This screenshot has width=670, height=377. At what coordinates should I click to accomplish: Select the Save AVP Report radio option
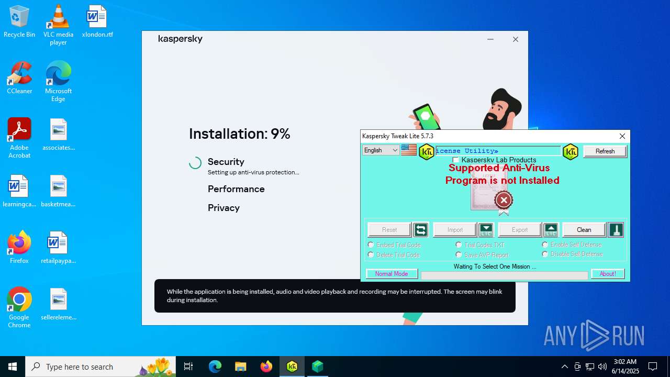point(459,254)
